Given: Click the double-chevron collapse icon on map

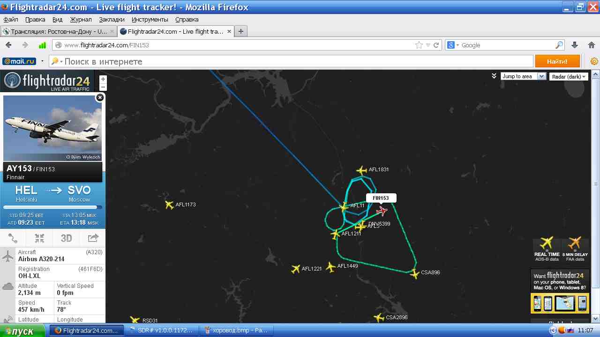Looking at the screenshot, I should 494,76.
